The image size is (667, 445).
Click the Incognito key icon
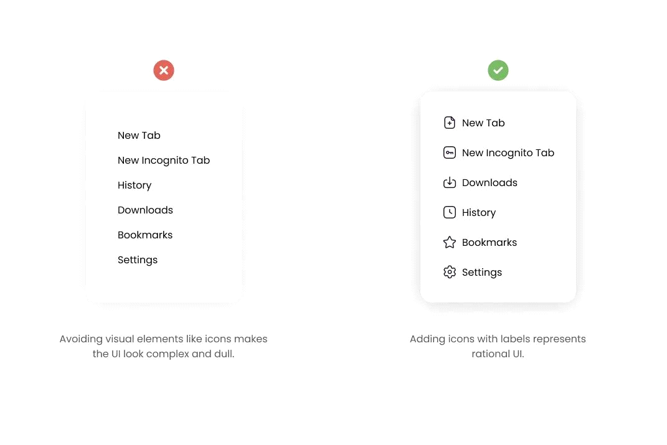(449, 152)
